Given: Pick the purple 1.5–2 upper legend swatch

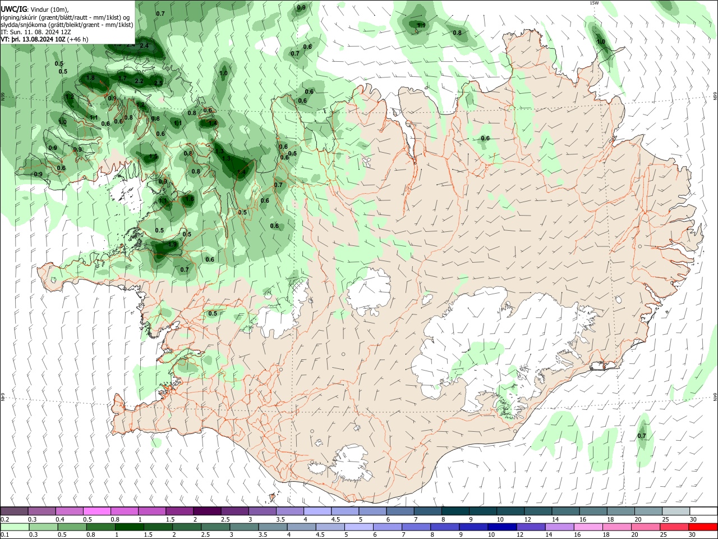Looking at the screenshot, I should tap(179, 511).
